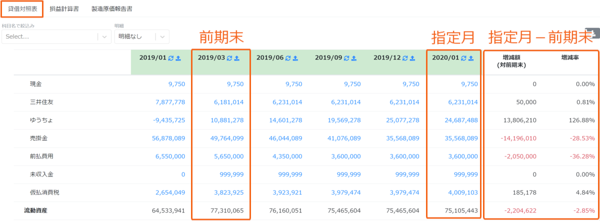Click ゆうちょ value 19,569,278

(344, 120)
